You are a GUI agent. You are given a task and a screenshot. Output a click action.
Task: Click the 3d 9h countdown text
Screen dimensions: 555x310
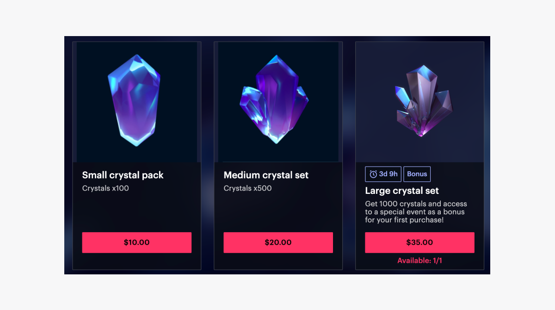click(388, 174)
